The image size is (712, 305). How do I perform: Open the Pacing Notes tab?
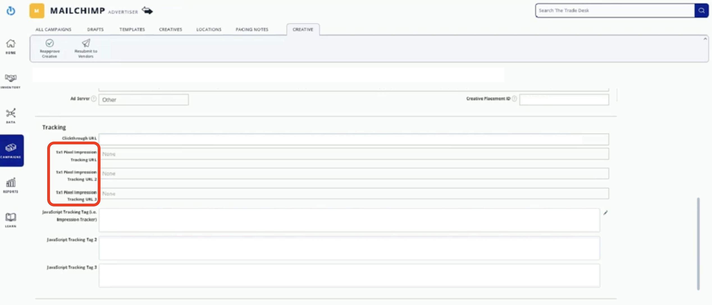pos(252,29)
